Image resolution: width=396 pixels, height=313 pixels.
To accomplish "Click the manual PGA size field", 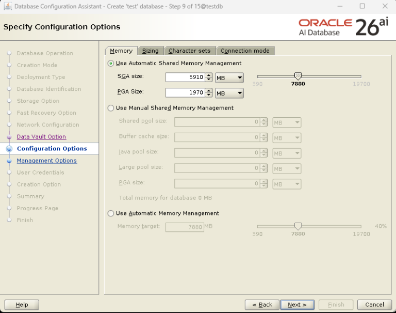I will 217,184.
